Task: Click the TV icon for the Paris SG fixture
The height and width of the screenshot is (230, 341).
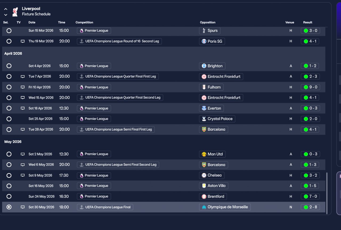Action: coord(23,41)
